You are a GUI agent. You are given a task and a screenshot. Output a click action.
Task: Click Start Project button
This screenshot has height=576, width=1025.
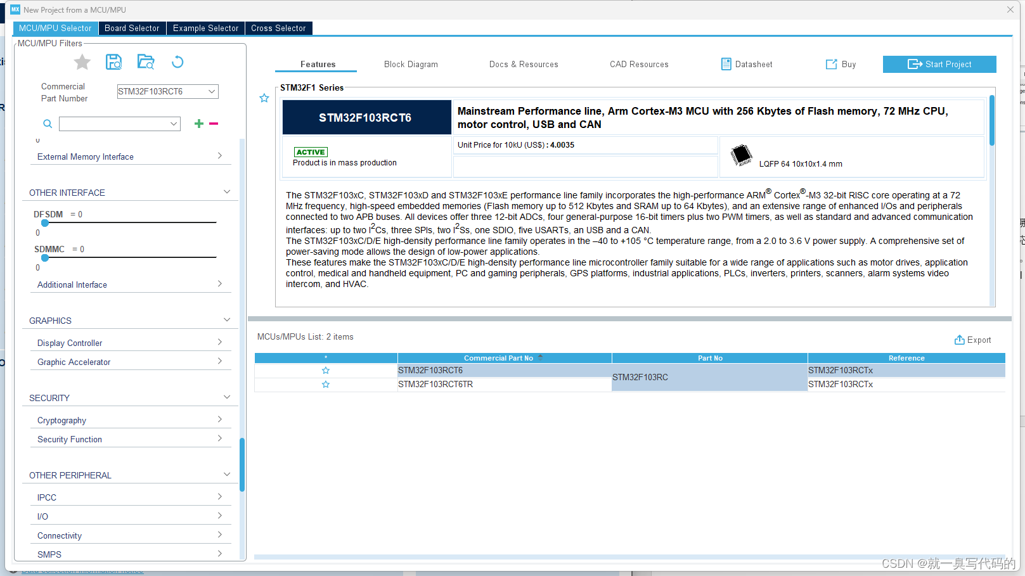pyautogui.click(x=939, y=64)
